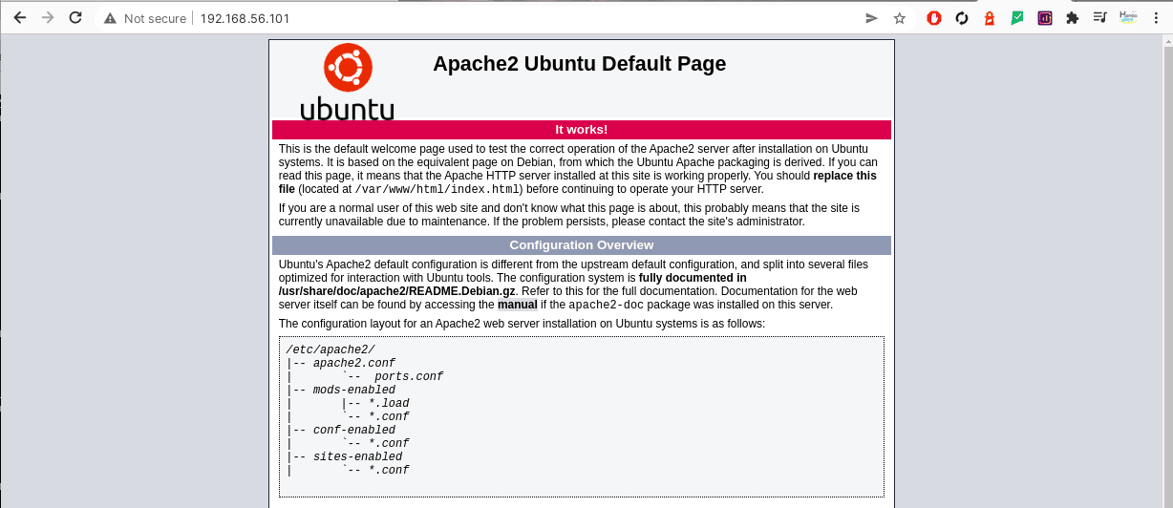Go back to the previous page
The width and height of the screenshot is (1173, 508).
pyautogui.click(x=19, y=18)
